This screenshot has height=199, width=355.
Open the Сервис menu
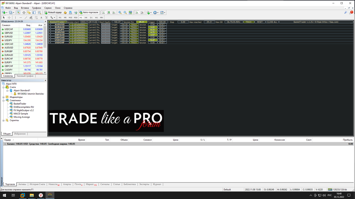pyautogui.click(x=48, y=8)
